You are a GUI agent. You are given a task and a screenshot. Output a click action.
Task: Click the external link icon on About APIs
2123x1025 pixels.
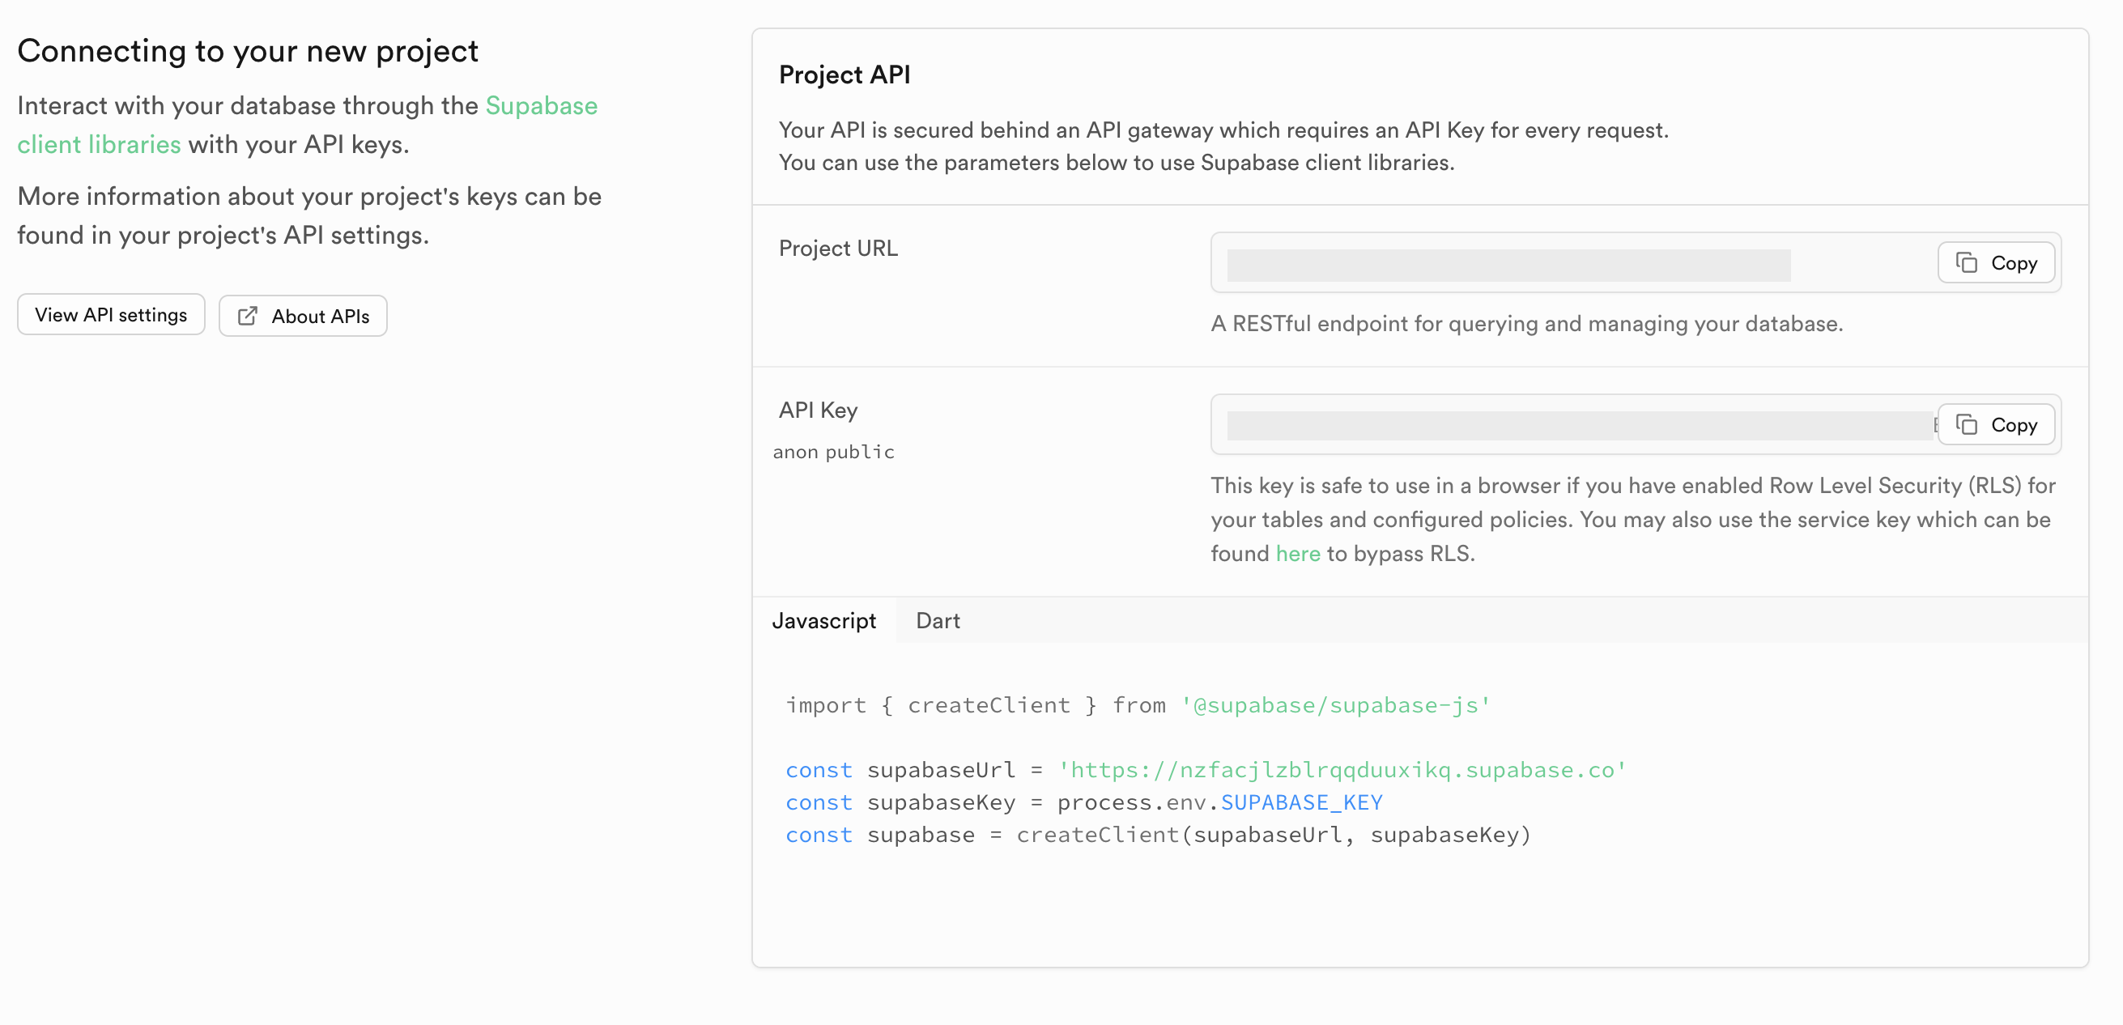(247, 317)
